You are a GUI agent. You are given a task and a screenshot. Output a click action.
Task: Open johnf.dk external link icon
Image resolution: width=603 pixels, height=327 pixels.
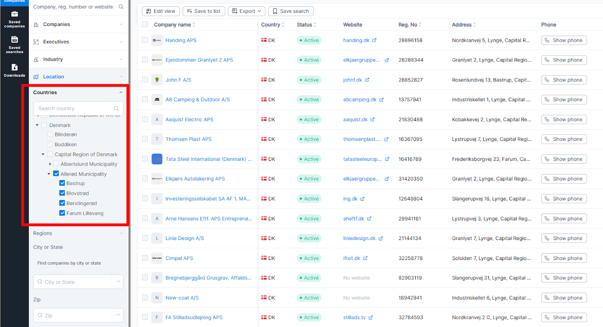367,80
